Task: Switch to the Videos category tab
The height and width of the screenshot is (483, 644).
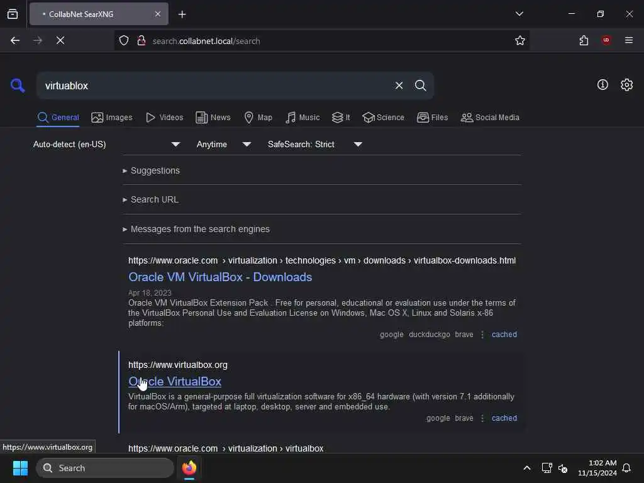Action: click(164, 118)
